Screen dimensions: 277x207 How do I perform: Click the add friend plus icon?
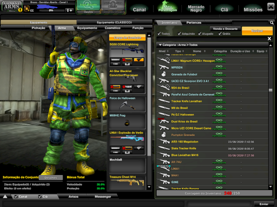point(70,10)
